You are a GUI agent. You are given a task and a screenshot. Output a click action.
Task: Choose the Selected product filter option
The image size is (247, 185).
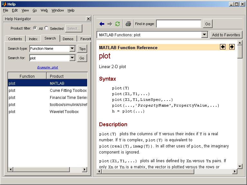46,28
